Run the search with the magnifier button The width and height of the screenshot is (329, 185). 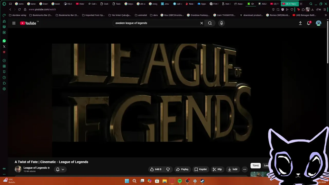coord(210,23)
